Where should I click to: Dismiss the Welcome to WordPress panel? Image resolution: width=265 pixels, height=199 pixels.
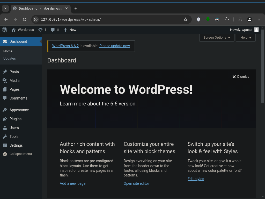[241, 77]
